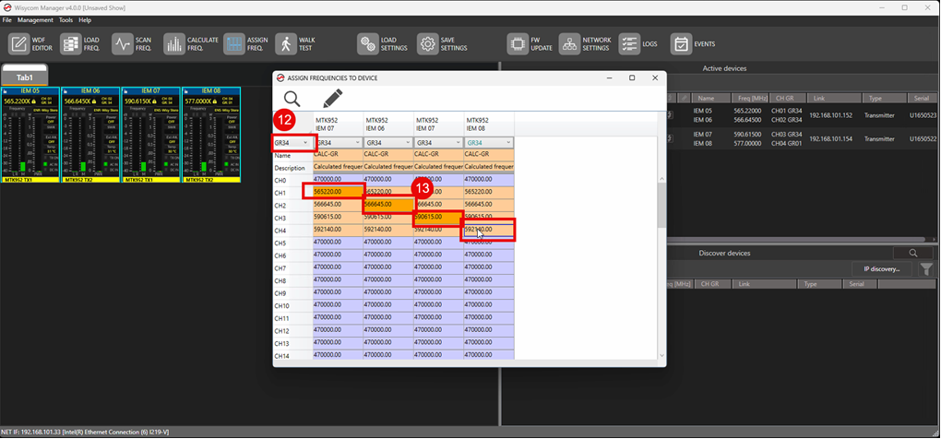Start the Scan Freq. tool
This screenshot has width=941, height=439.
pos(123,43)
